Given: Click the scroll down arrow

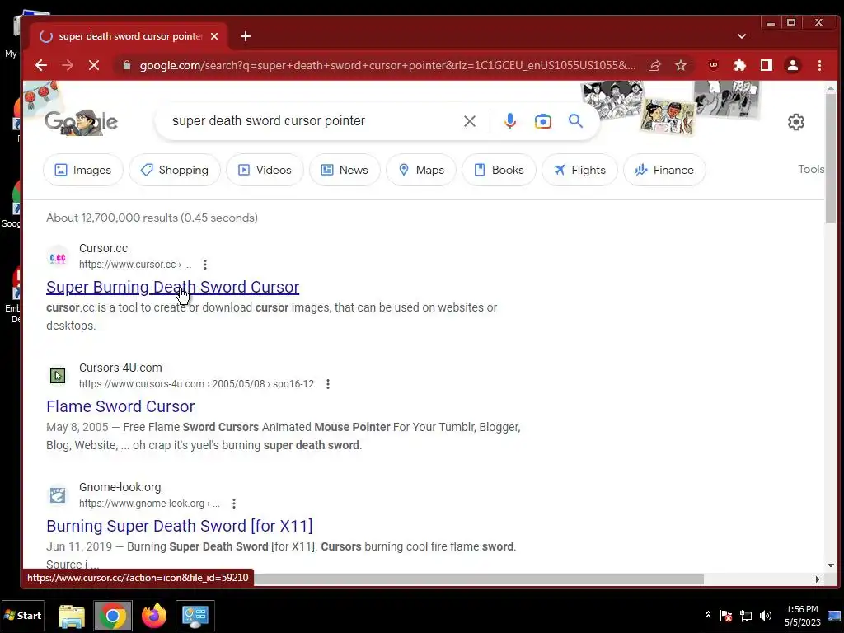Looking at the screenshot, I should click(x=831, y=565).
